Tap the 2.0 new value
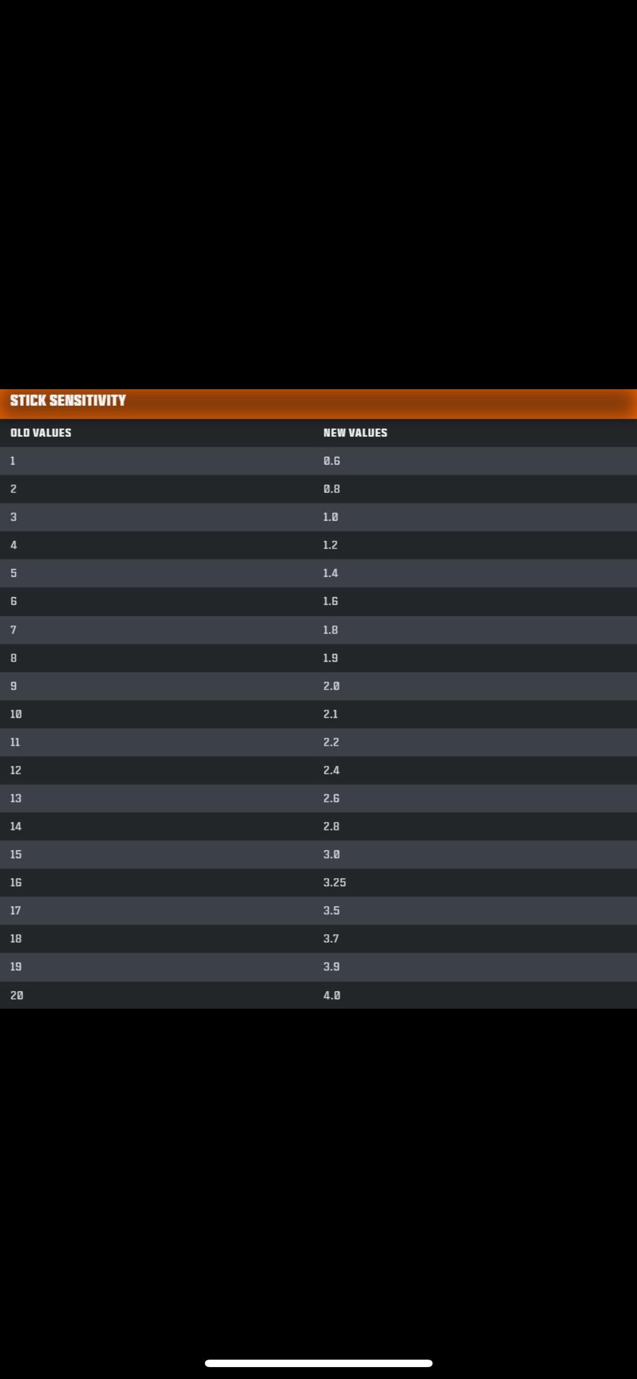637x1379 pixels. 331,686
